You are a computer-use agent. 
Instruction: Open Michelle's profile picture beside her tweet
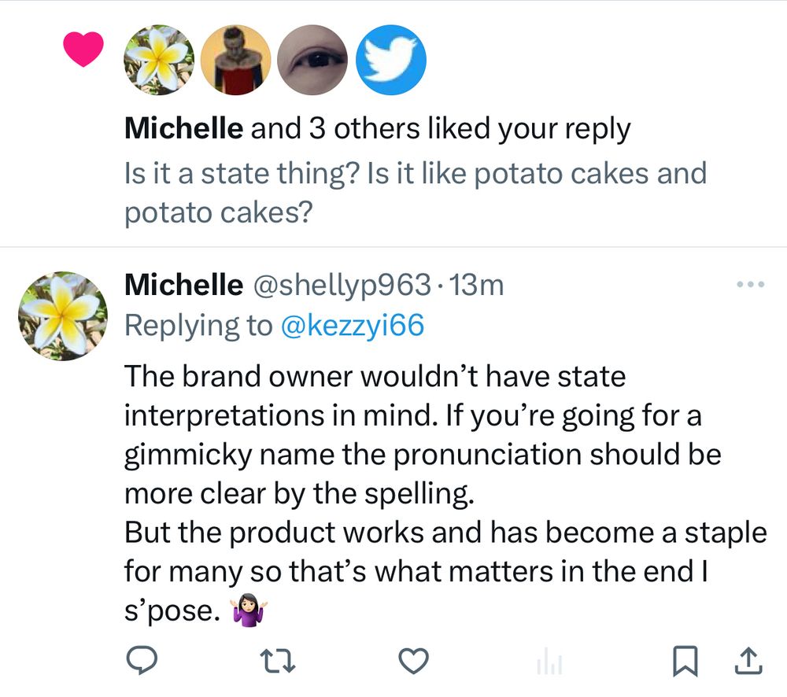click(x=62, y=316)
